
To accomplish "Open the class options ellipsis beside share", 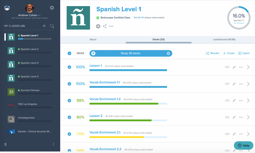I will [x=111, y=26].
